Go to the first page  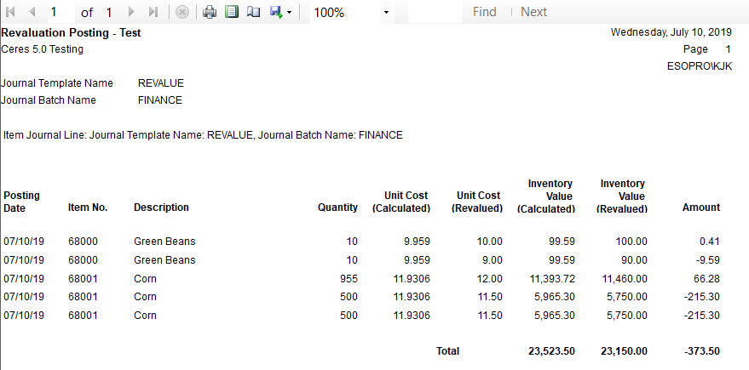[x=11, y=12]
